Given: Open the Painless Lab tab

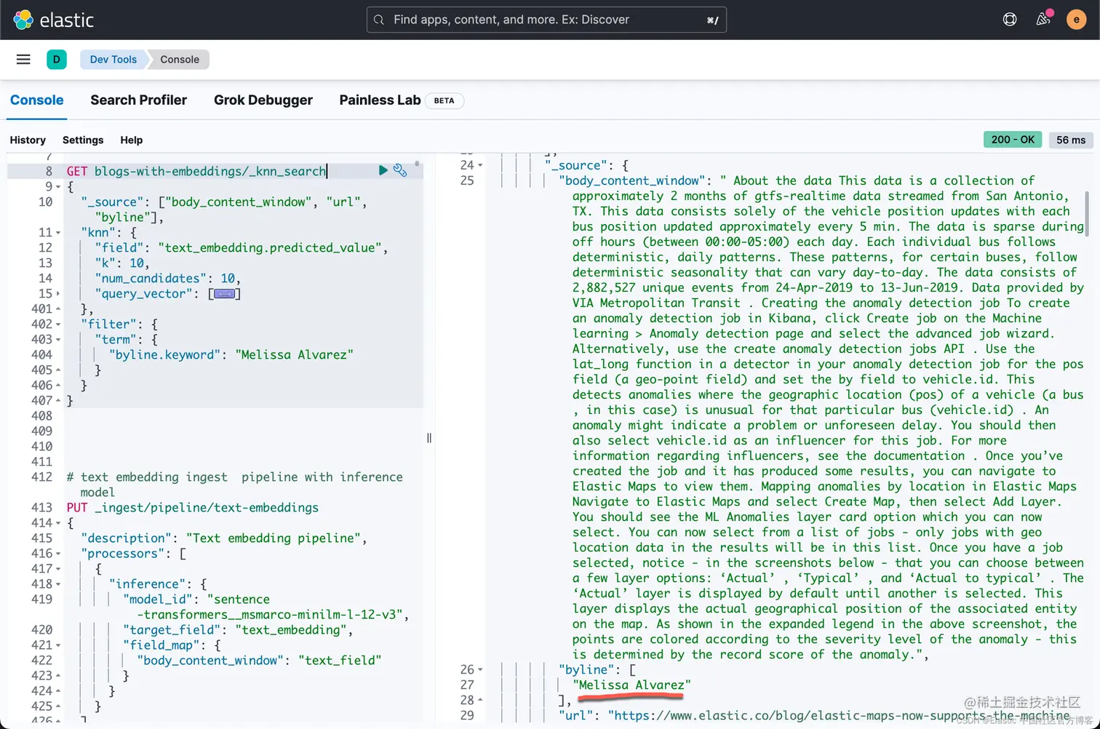Looking at the screenshot, I should 380,100.
